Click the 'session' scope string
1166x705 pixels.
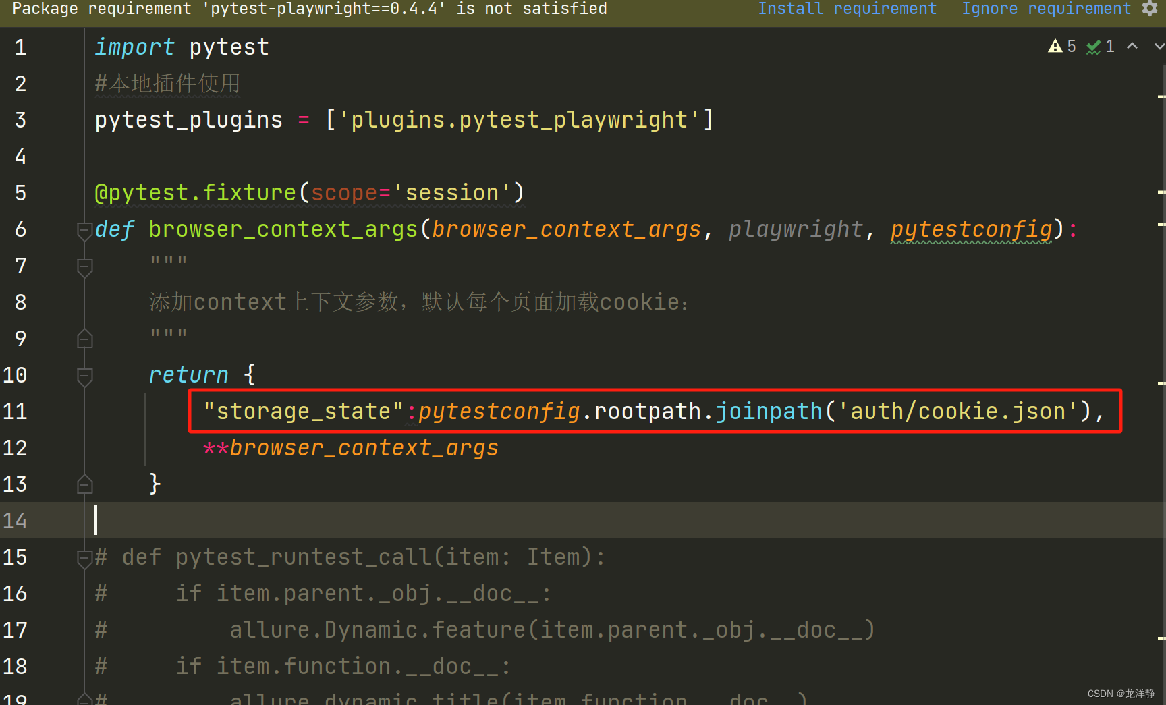point(451,193)
